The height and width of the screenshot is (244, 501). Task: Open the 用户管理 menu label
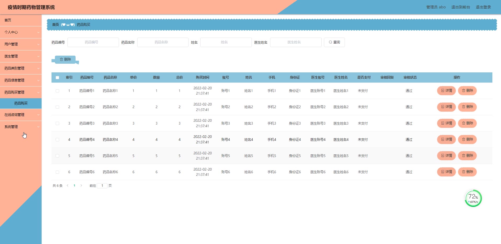tap(11, 44)
